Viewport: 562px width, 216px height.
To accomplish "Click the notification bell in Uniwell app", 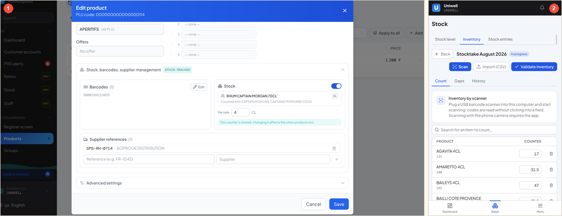I will pyautogui.click(x=542, y=8).
